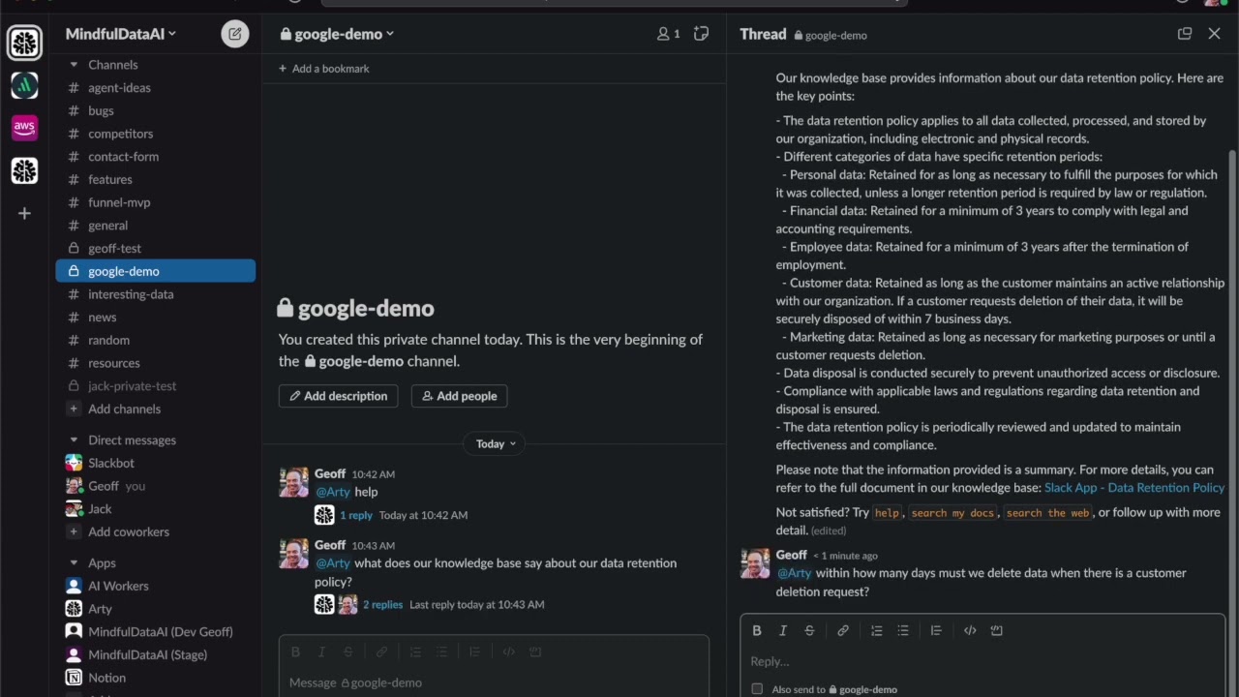Switch to the general channel
This screenshot has height=697, width=1239.
coord(156,226)
